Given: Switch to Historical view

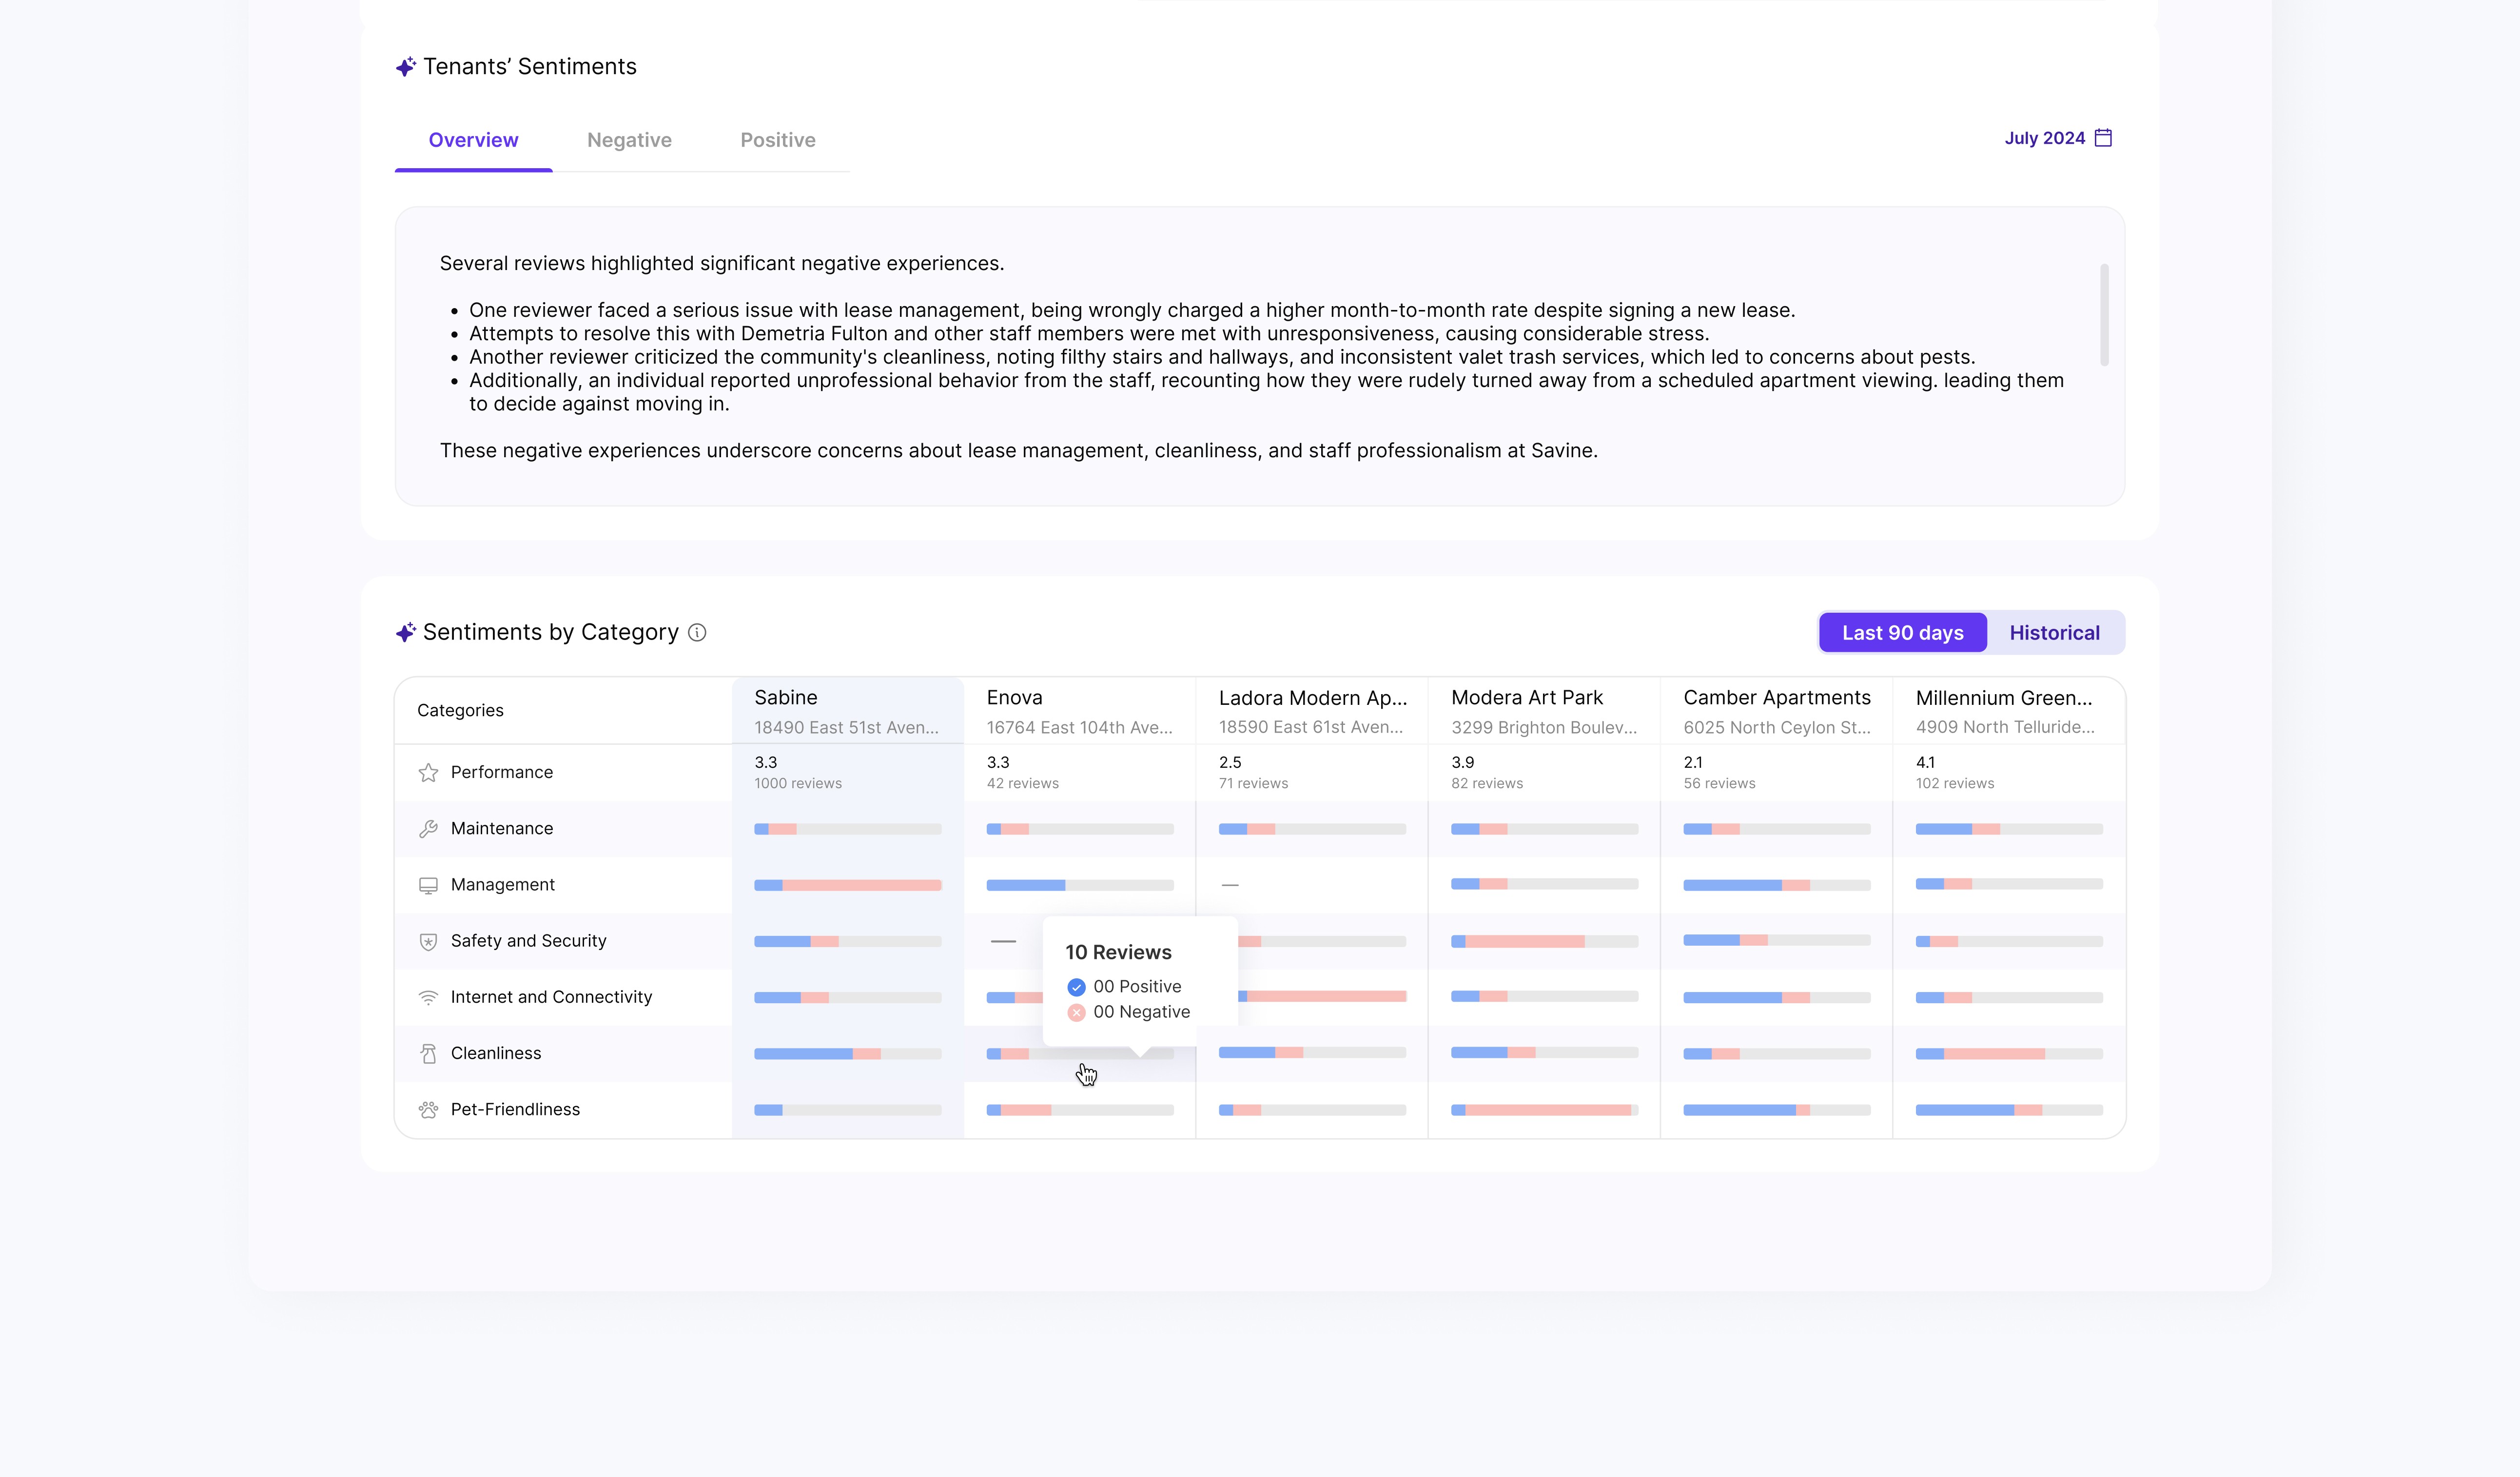Looking at the screenshot, I should (2054, 633).
